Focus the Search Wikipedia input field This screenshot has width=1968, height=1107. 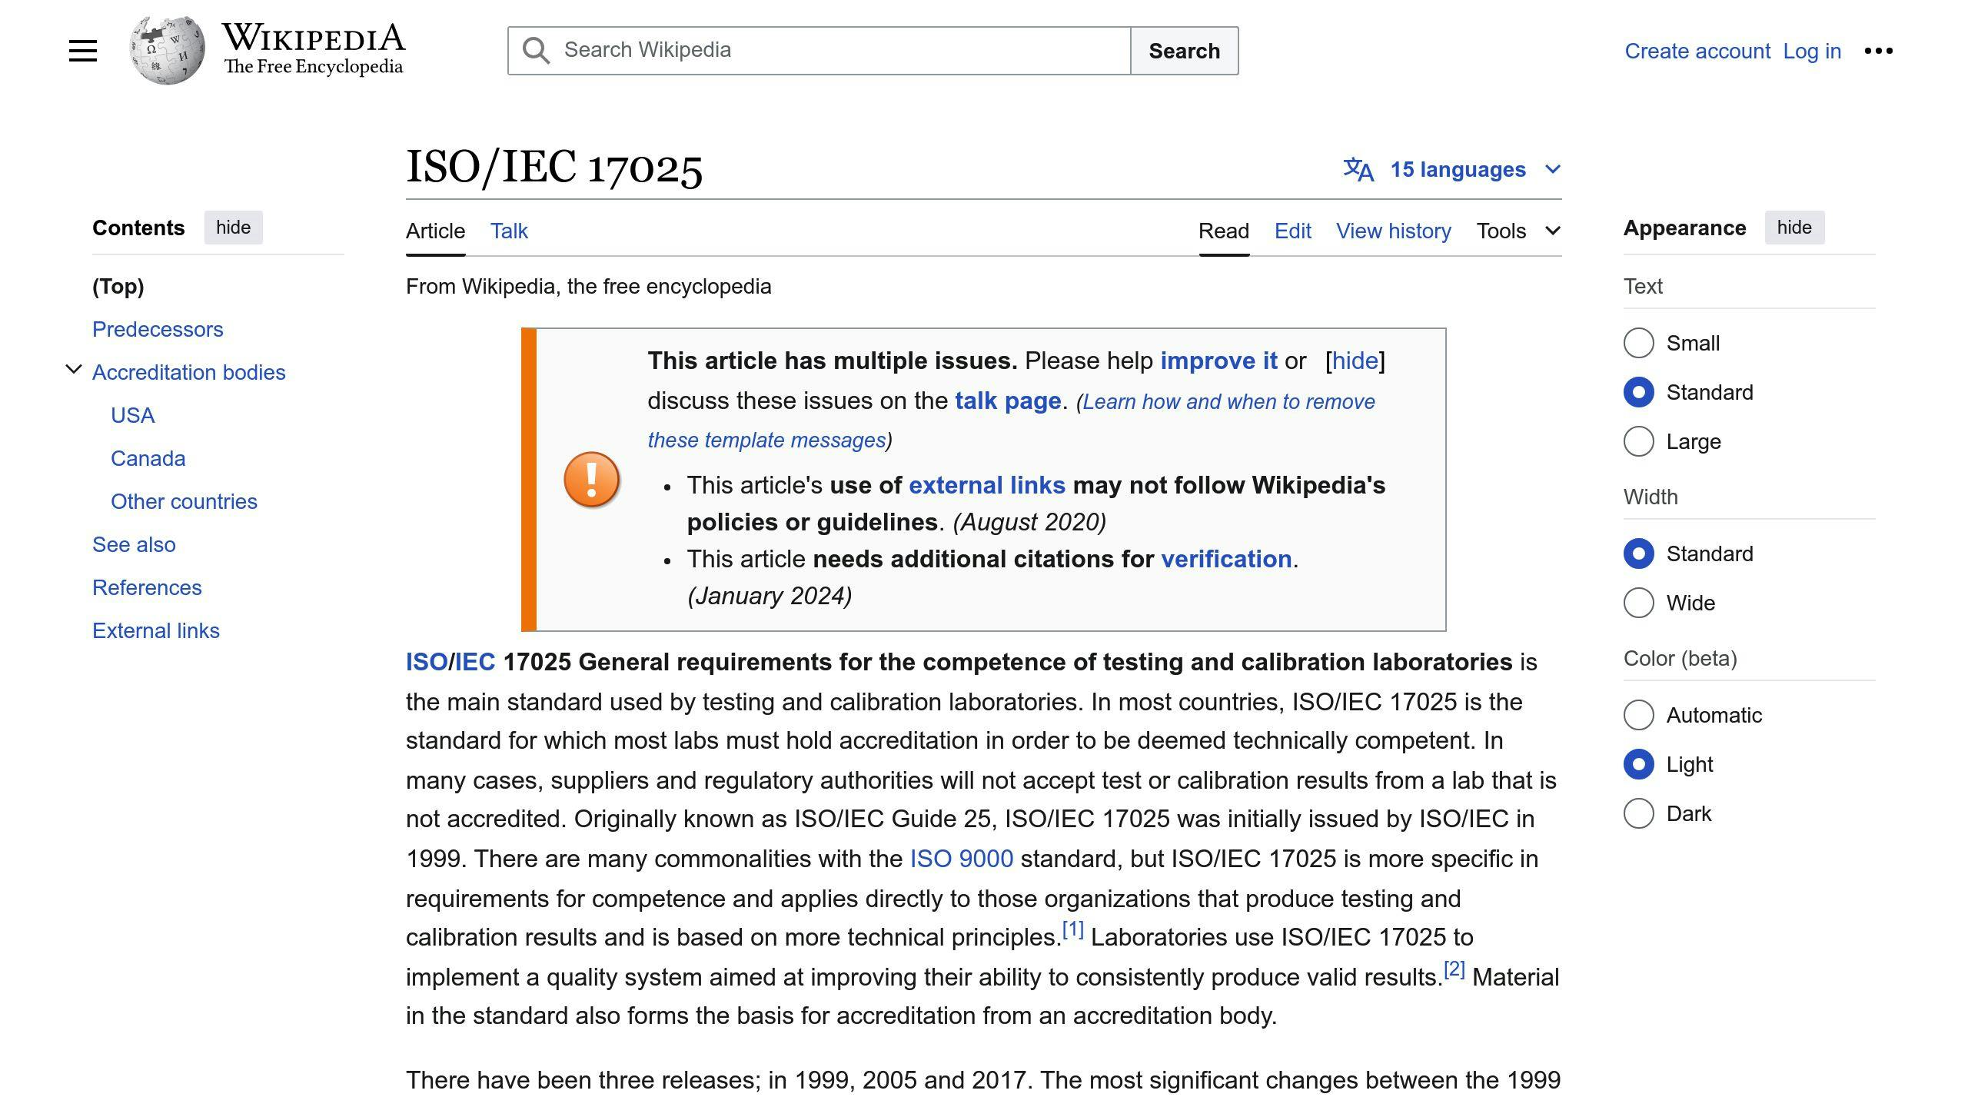click(x=819, y=51)
